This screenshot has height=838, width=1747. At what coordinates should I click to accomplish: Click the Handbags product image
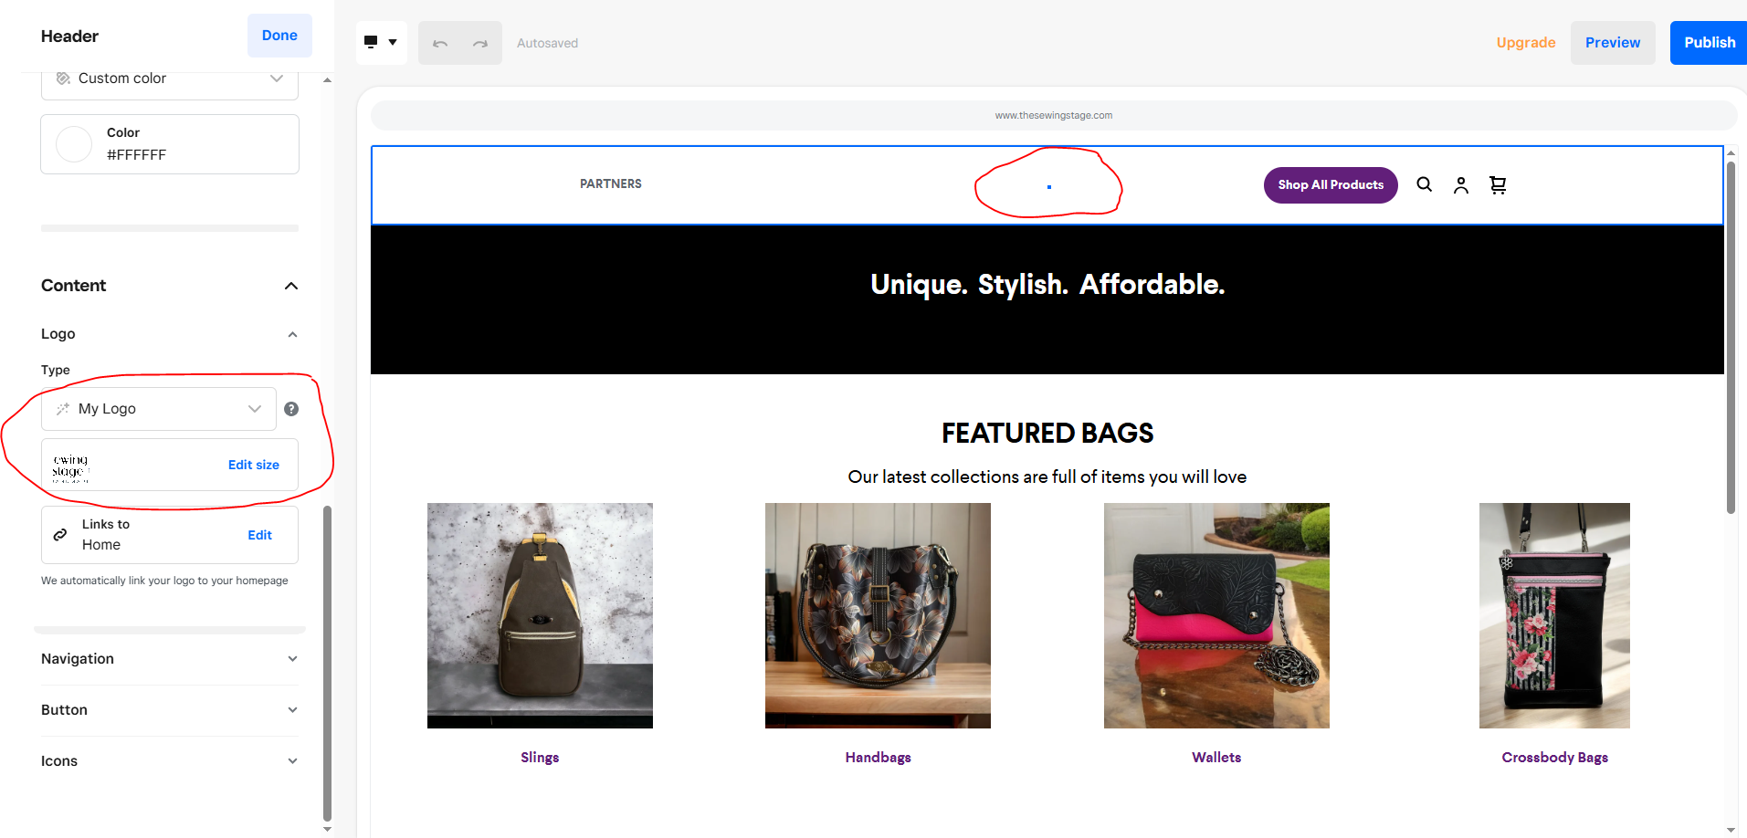click(878, 615)
